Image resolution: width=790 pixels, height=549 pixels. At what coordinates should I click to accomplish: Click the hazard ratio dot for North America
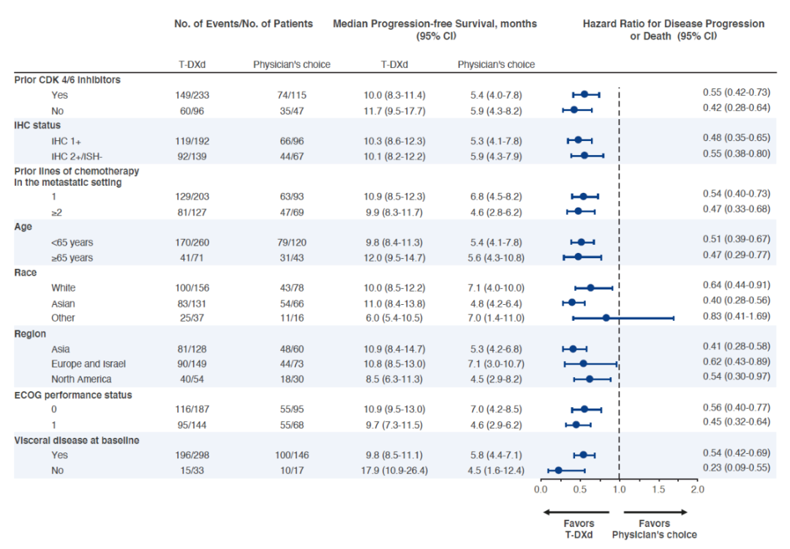[x=589, y=379]
